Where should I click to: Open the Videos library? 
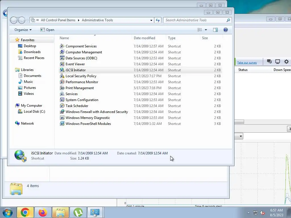click(29, 94)
